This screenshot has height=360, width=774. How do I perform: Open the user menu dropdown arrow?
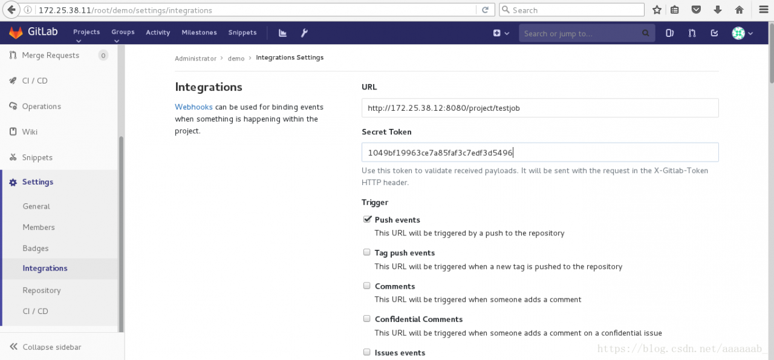pyautogui.click(x=750, y=34)
